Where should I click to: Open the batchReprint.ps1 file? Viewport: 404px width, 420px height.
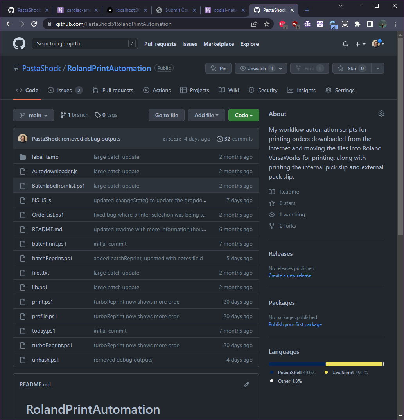click(x=52, y=258)
